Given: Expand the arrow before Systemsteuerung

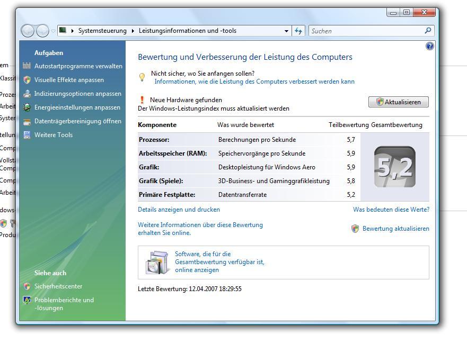Looking at the screenshot, I should (73, 31).
